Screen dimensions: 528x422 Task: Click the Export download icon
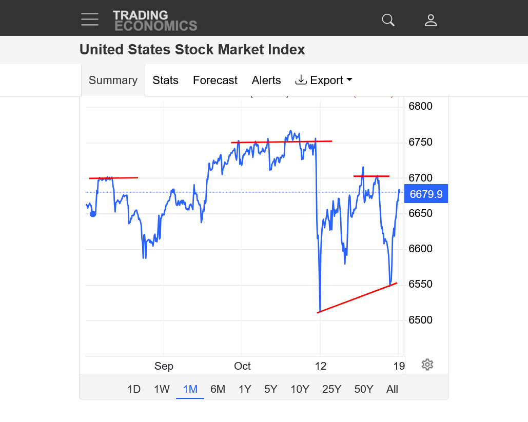[301, 80]
